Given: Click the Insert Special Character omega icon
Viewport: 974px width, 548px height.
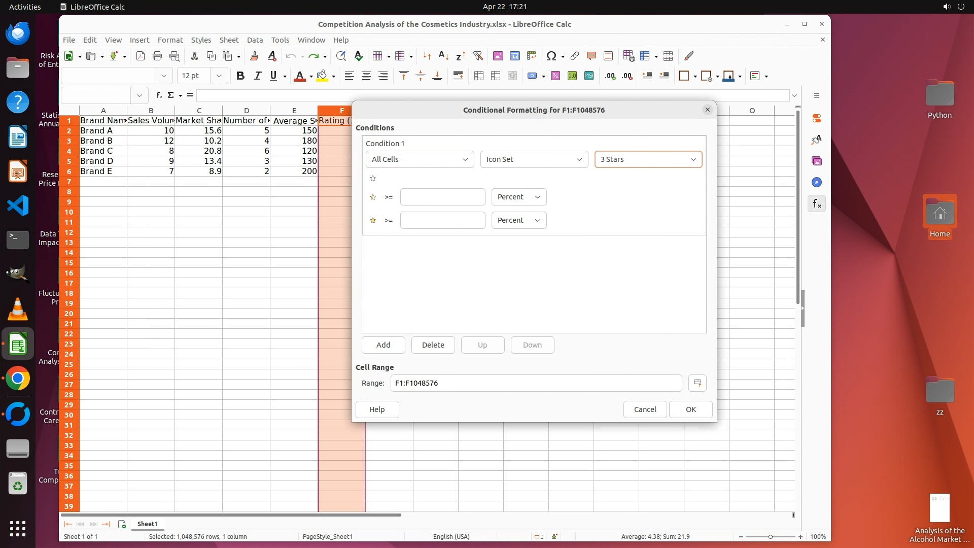Looking at the screenshot, I should tap(551, 56).
